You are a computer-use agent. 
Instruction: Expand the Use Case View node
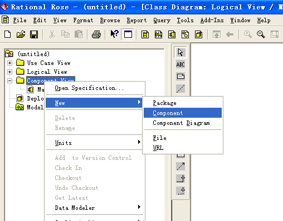[9, 63]
